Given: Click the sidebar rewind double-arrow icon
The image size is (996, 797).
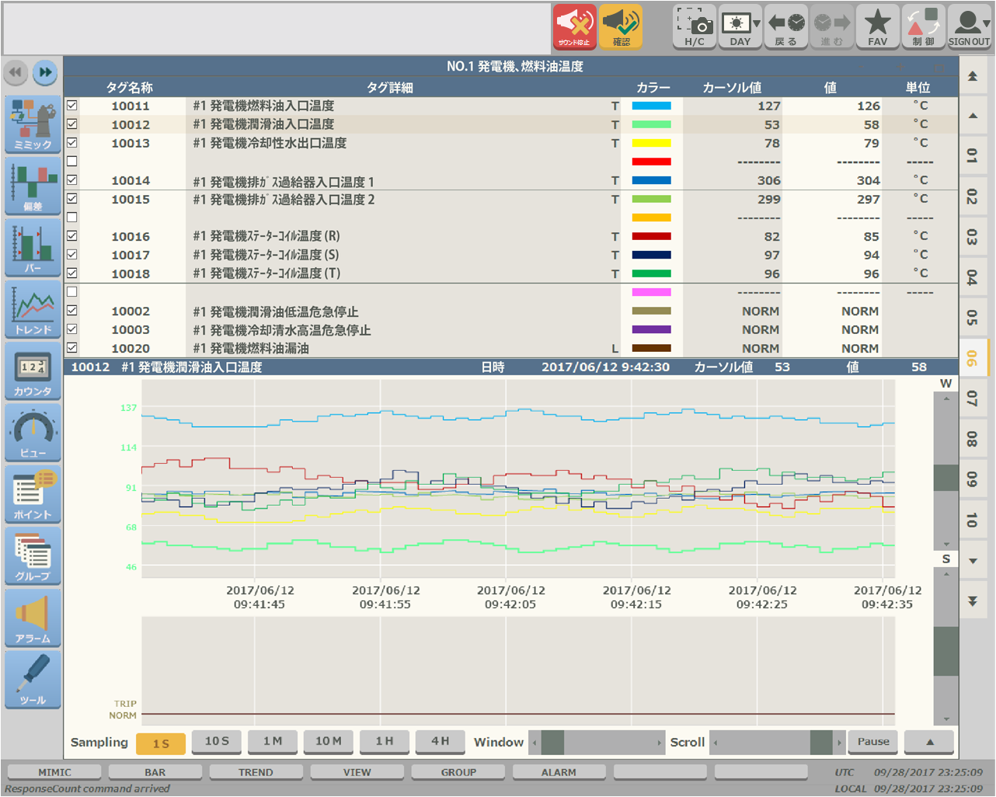Looking at the screenshot, I should point(16,72).
